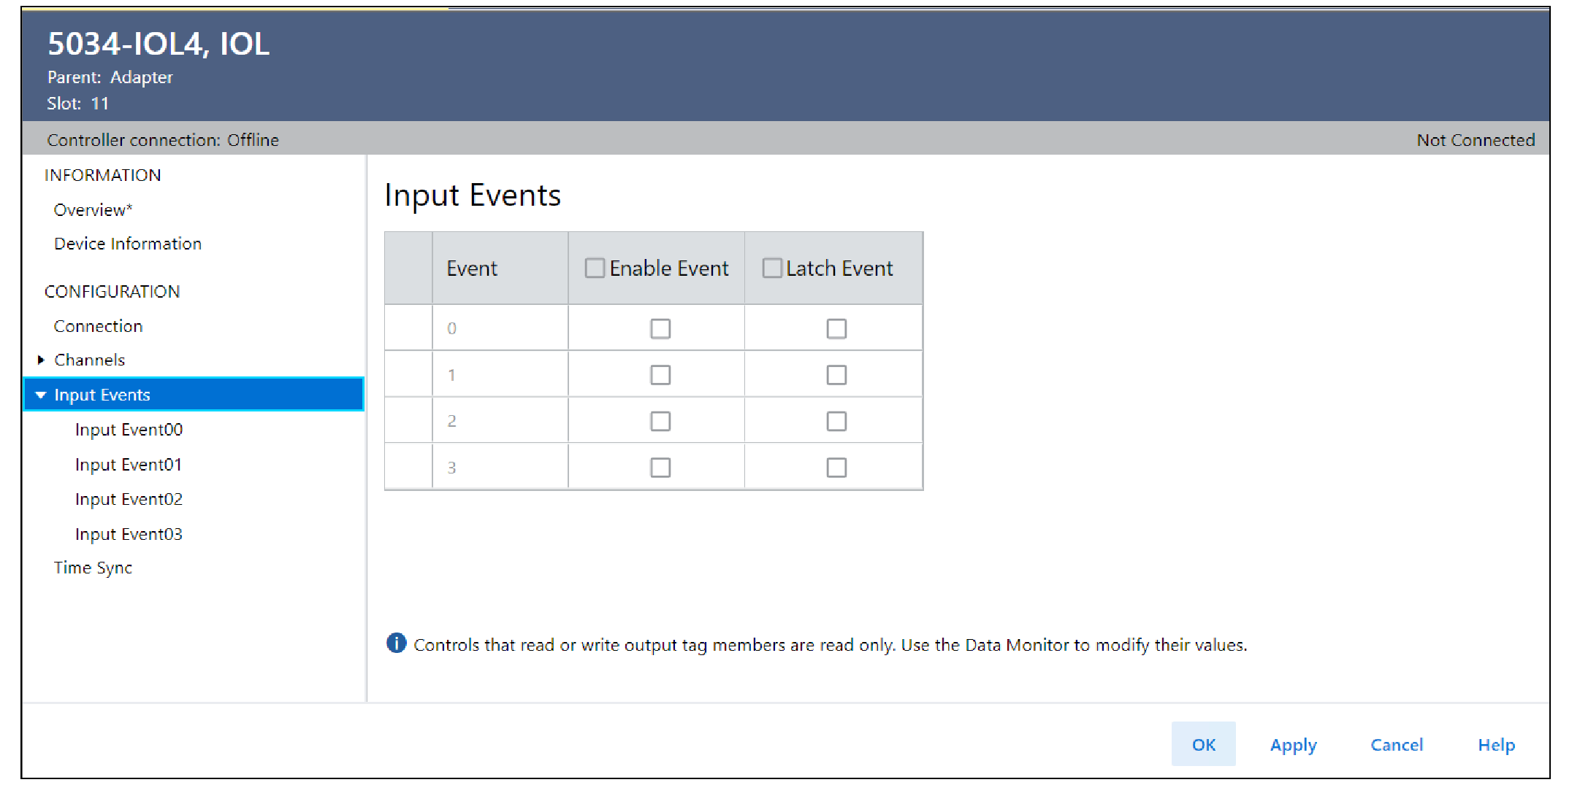Click the 'Controller connection: Offline' status text
The width and height of the screenshot is (1580, 785).
pyautogui.click(x=163, y=140)
